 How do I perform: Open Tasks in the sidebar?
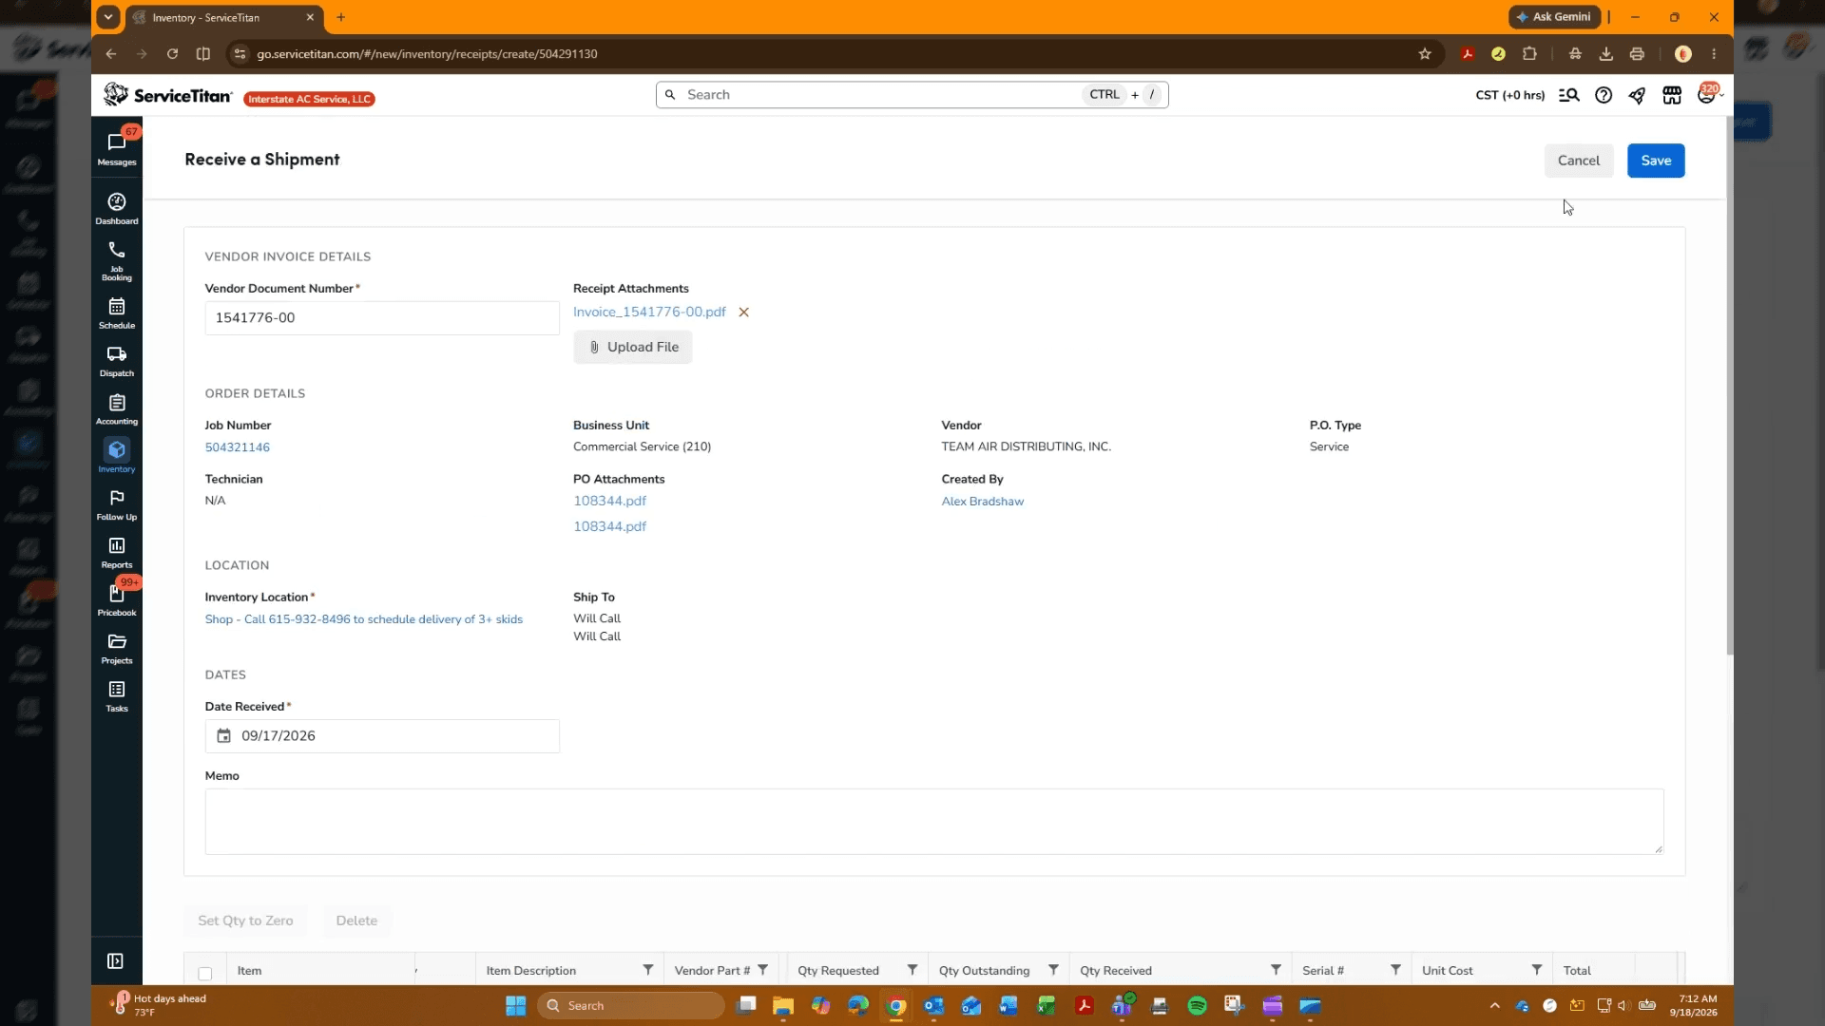coord(117,695)
